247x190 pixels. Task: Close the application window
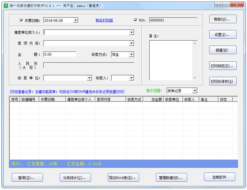(237, 4)
